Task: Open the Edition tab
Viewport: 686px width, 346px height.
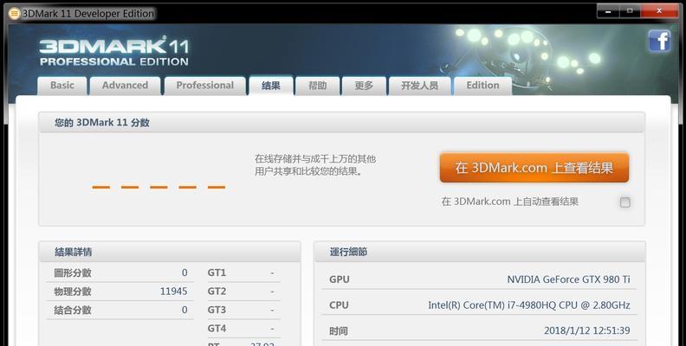Action: pyautogui.click(x=482, y=86)
